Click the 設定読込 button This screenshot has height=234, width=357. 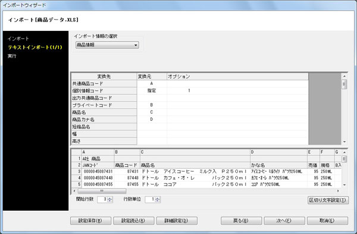134,220
